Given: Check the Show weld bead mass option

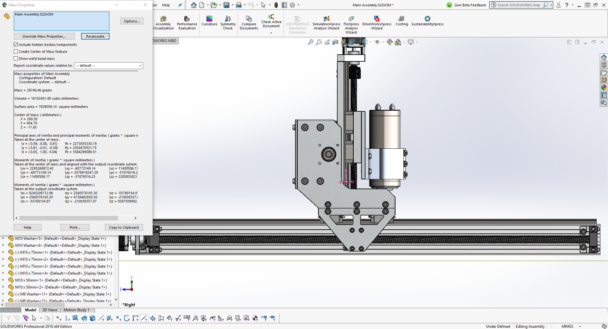Looking at the screenshot, I should [16, 59].
